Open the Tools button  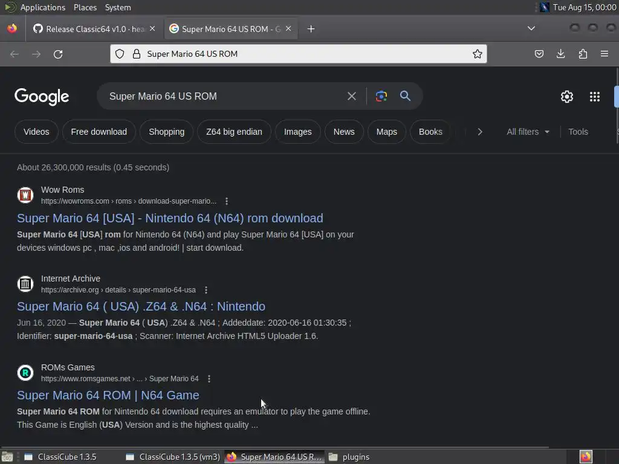pyautogui.click(x=578, y=132)
